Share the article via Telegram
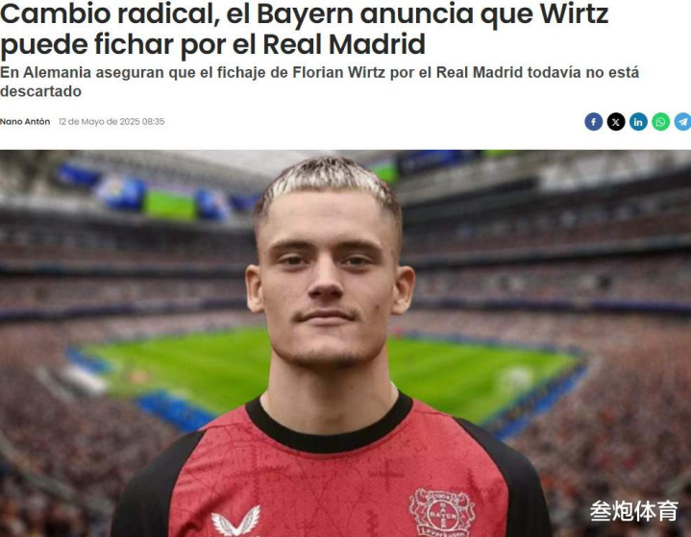Viewport: 691px width, 537px height. [x=682, y=122]
